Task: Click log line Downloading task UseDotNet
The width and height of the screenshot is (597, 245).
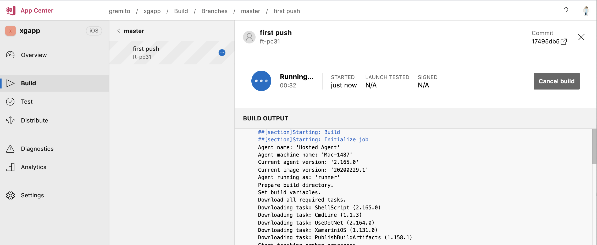Action: [x=316, y=223]
